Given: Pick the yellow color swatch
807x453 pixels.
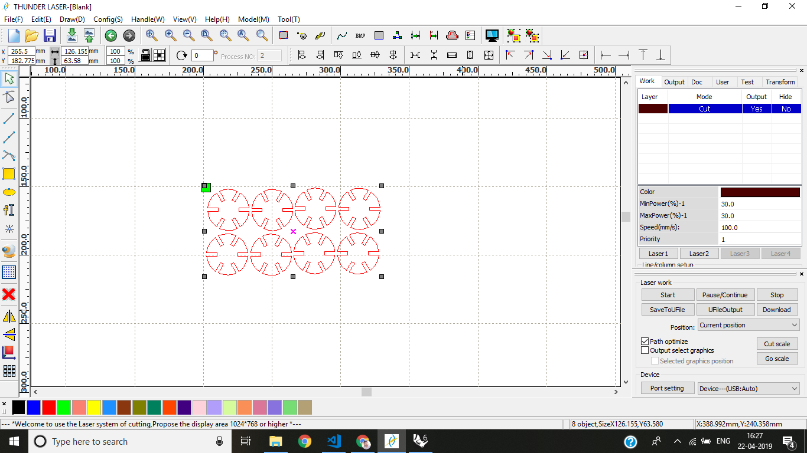Looking at the screenshot, I should (x=94, y=408).
